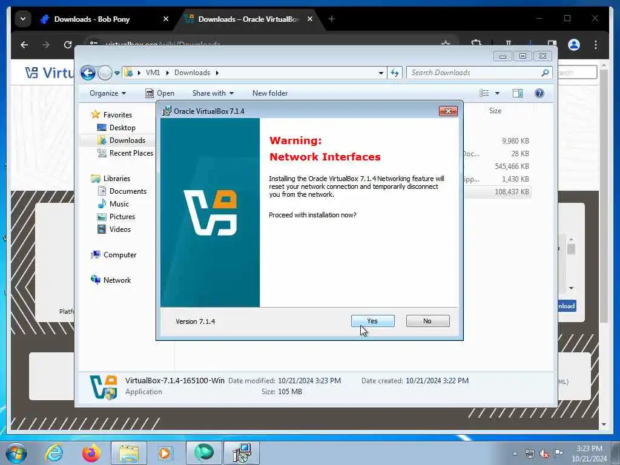This screenshot has width=620, height=465.
Task: Close the Oracle VirtualBox 7.1.4 dialog
Action: pyautogui.click(x=448, y=111)
